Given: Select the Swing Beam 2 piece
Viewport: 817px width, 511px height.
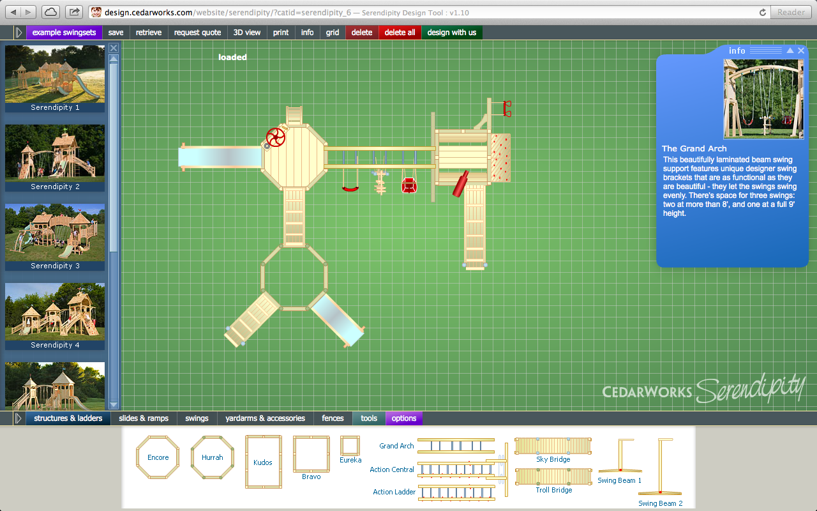Looking at the screenshot, I should click(660, 468).
